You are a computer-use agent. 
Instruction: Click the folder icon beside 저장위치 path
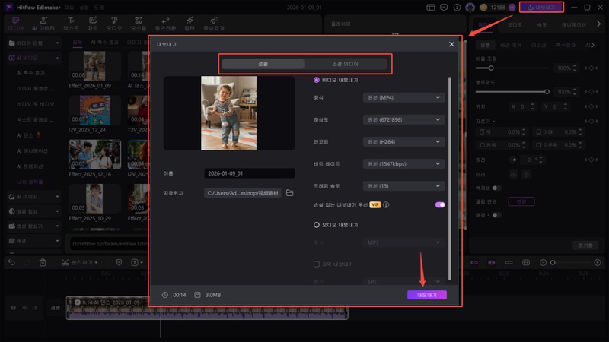pos(289,193)
